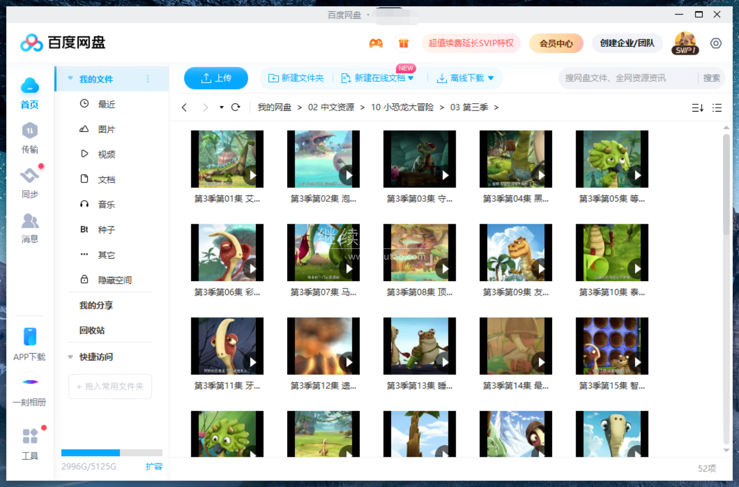Open the sort order options
Screen dimensions: 739x487
click(x=697, y=108)
